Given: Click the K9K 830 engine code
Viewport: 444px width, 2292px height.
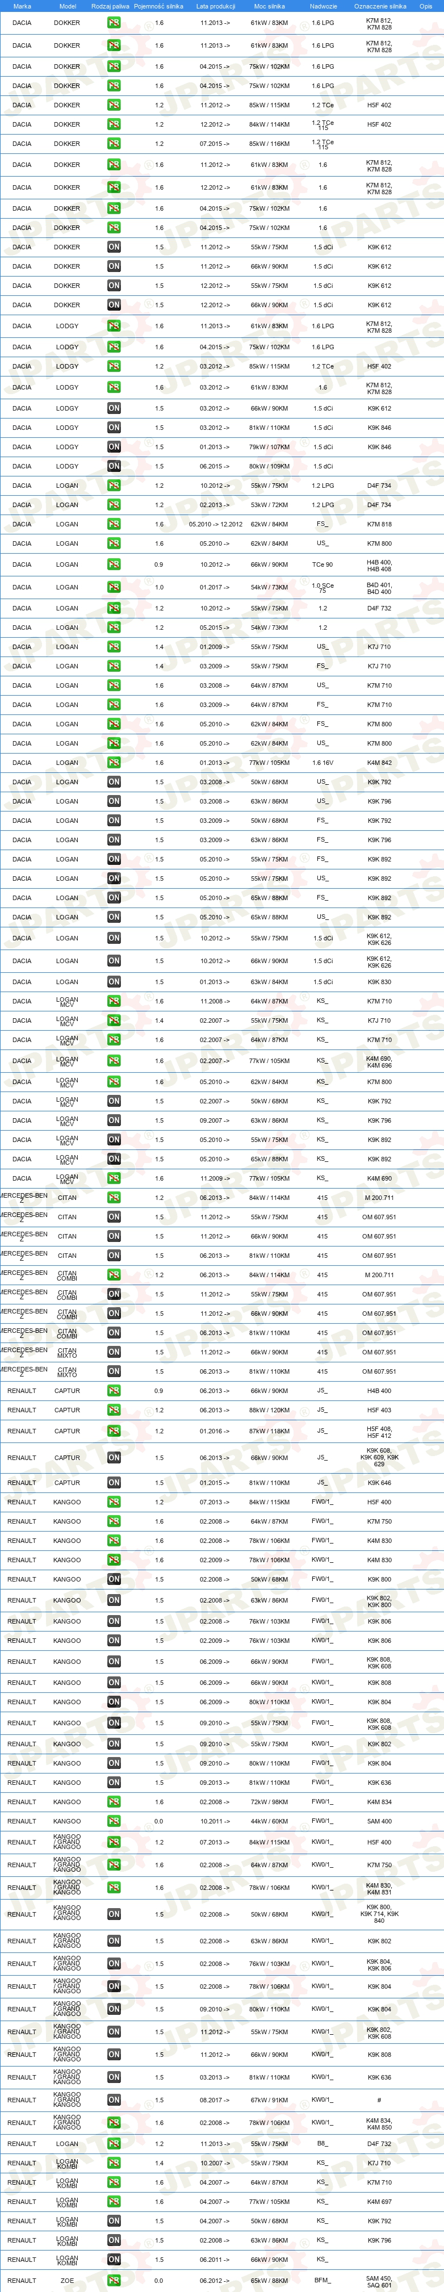Looking at the screenshot, I should pyautogui.click(x=379, y=982).
